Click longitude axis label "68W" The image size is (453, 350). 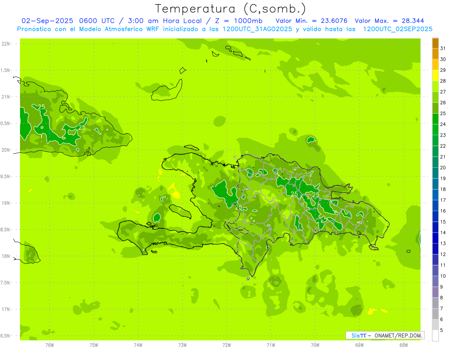coord(404,345)
